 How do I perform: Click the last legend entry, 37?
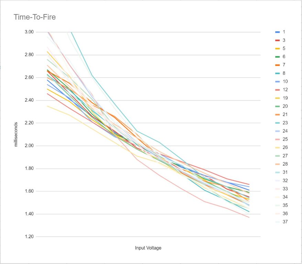285,222
